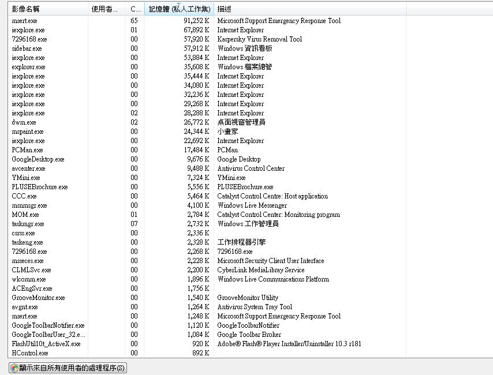Select the msert.exe row using 1,248 K
Viewport: 493px width, 375px height.
[x=207, y=316]
